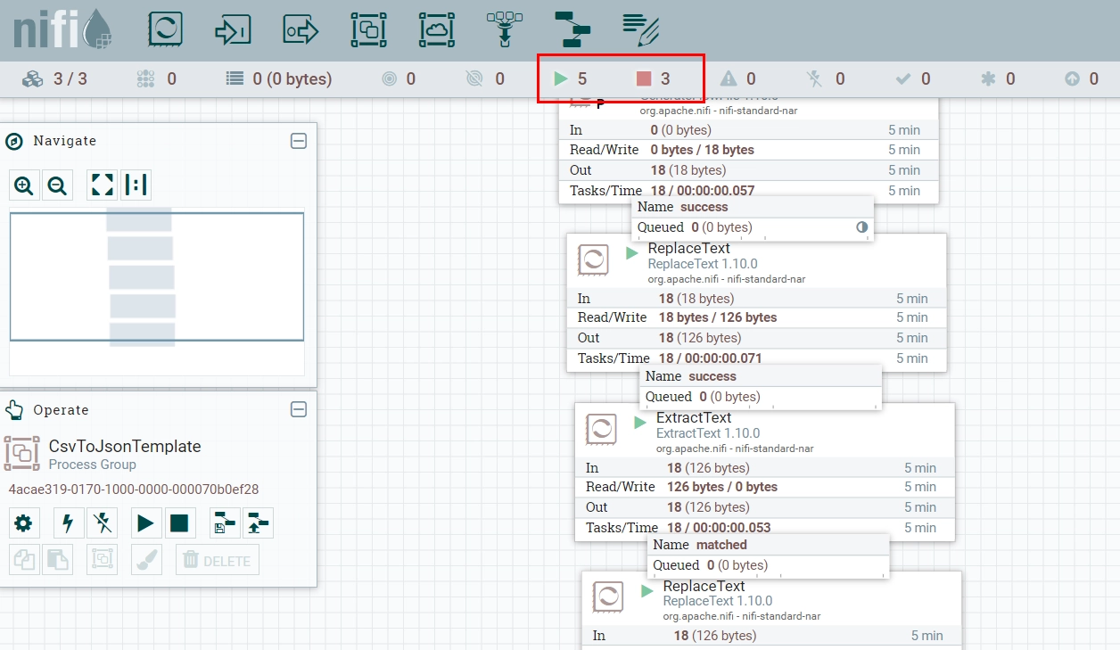Collapse the Operate panel
Screen dimensions: 1120x650
pos(299,409)
